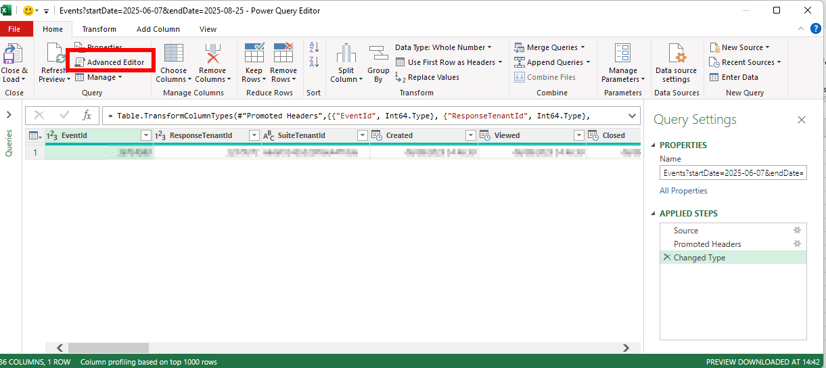826x368 pixels.
Task: Click the ABC type icon of SuiteTenantId column
Action: [269, 135]
